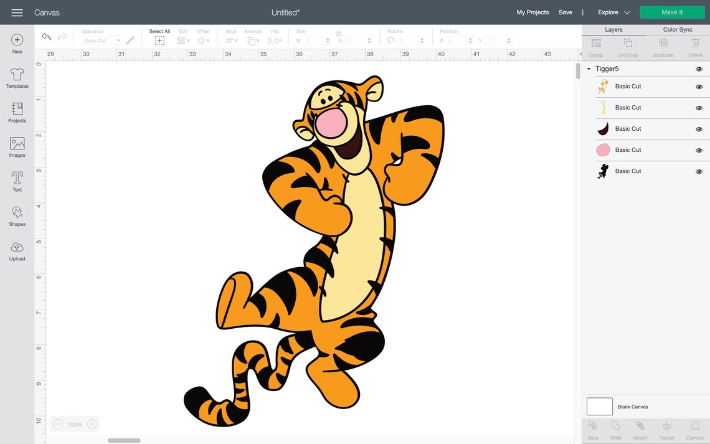Open My Projects

point(532,12)
